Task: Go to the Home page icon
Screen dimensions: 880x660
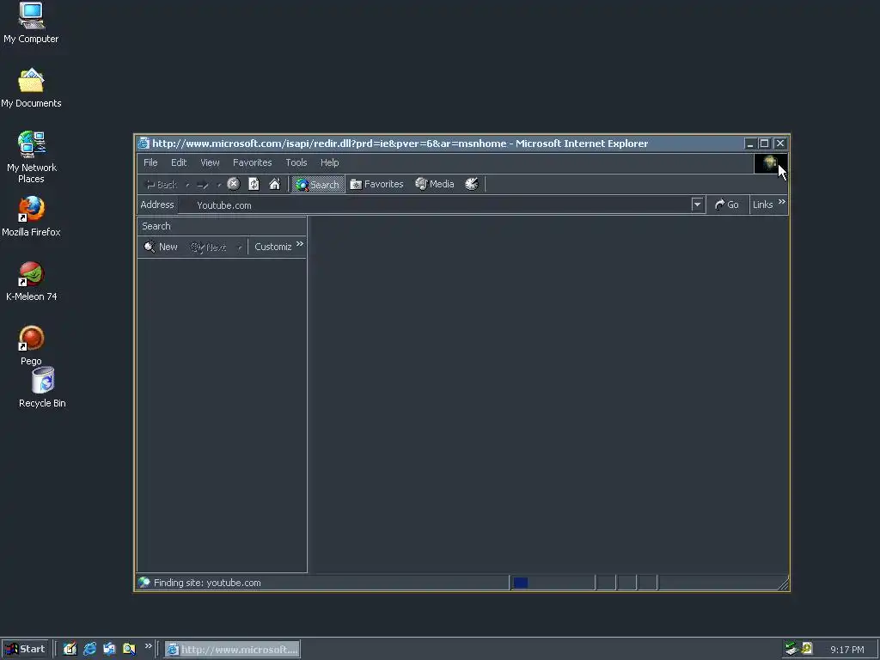Action: click(274, 184)
